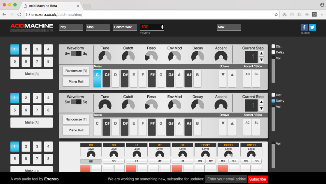Image resolution: width=326 pixels, height=184 pixels.
Task: Click the HT drum Level knob
Action: click(183, 154)
